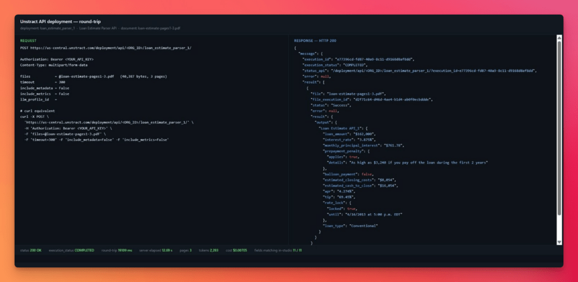Click the 'status 200 OK' footer entry
Image resolution: width=578 pixels, height=282 pixels.
tap(31, 250)
